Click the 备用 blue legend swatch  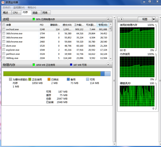click(68, 79)
